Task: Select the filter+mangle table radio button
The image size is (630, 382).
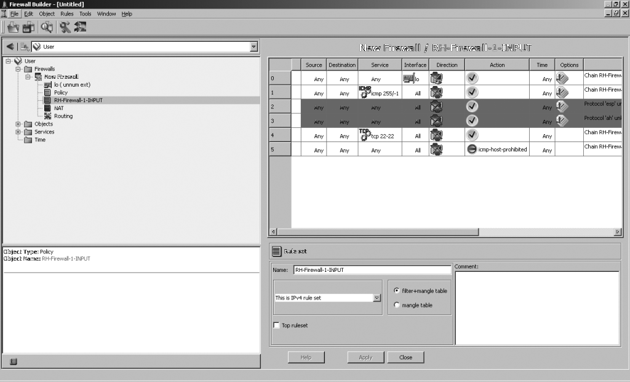Action: click(397, 291)
